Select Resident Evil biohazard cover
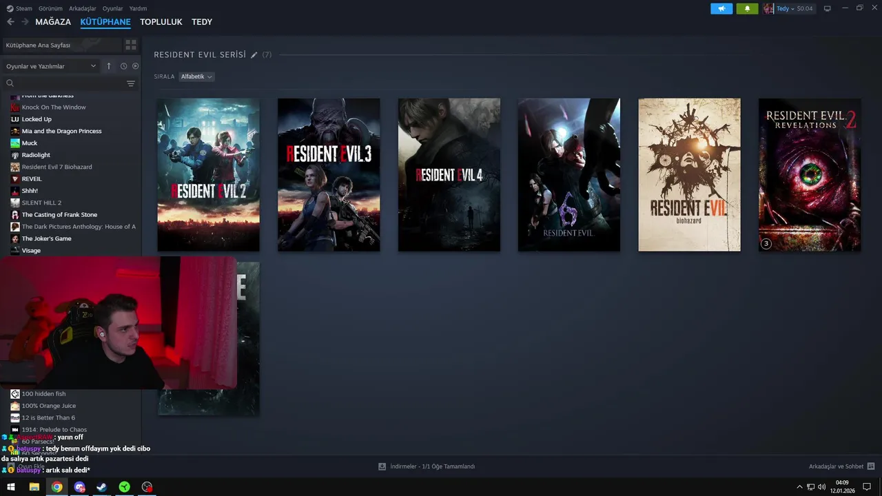This screenshot has width=882, height=496. coord(690,174)
